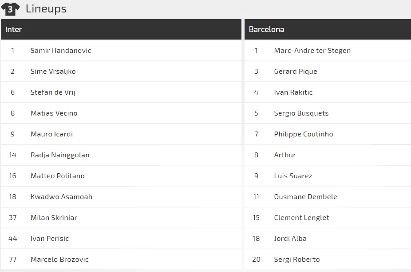The width and height of the screenshot is (411, 272).
Task: Select Ivan Perisic row
Action: pos(121,239)
